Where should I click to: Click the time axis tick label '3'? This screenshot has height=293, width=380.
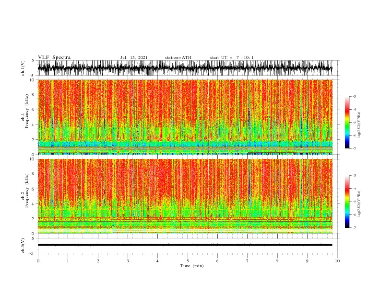tap(128, 261)
